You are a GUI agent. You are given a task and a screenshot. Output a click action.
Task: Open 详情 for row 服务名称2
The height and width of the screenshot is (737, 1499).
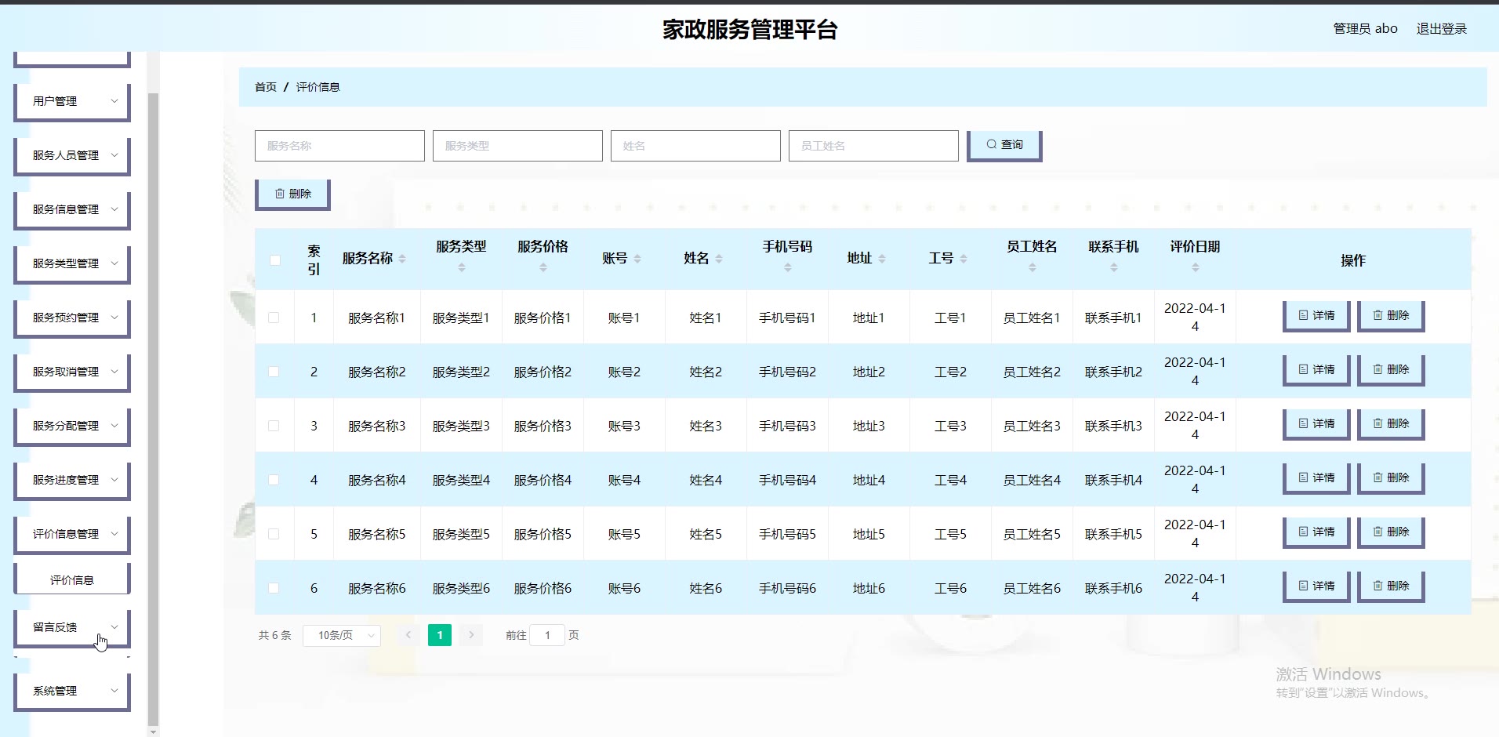1316,370
